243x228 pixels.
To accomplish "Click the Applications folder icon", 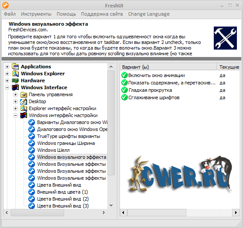I will click(15, 67).
